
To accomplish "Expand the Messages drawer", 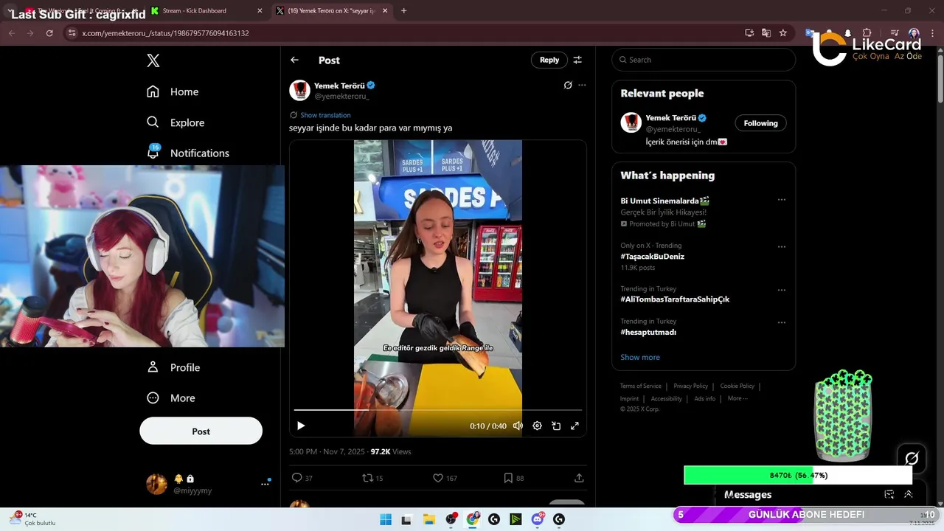I will coord(909,495).
